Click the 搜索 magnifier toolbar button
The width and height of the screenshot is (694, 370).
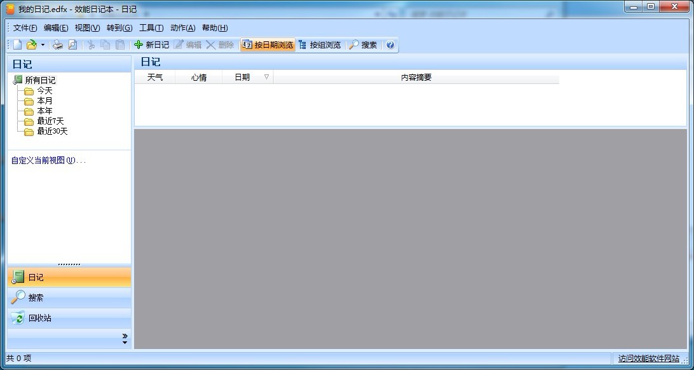[363, 45]
